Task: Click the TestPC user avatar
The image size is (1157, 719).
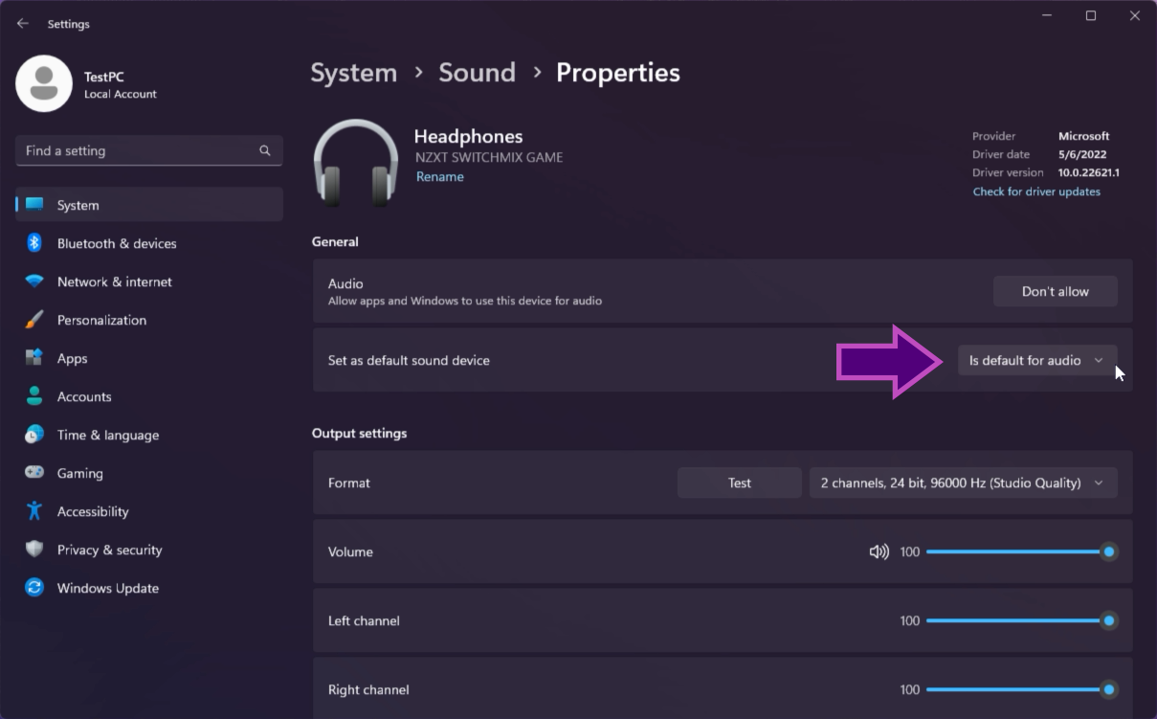Action: pyautogui.click(x=44, y=83)
